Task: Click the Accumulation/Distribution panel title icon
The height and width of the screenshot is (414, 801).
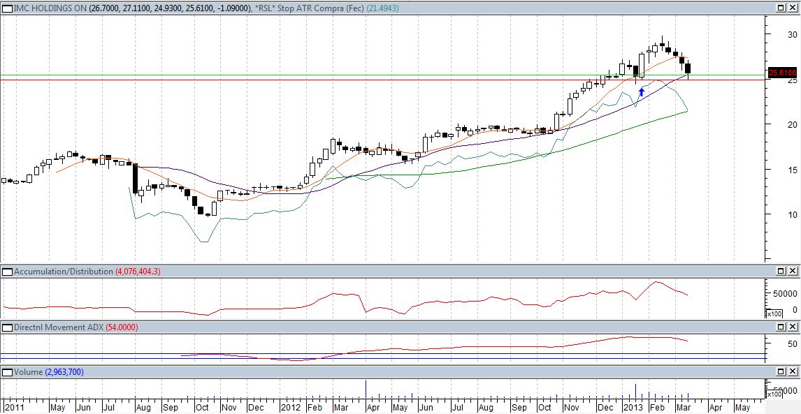Action: click(x=6, y=271)
